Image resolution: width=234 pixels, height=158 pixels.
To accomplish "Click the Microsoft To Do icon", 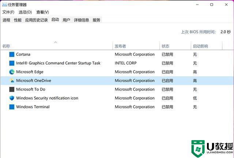I will click(x=12, y=89).
